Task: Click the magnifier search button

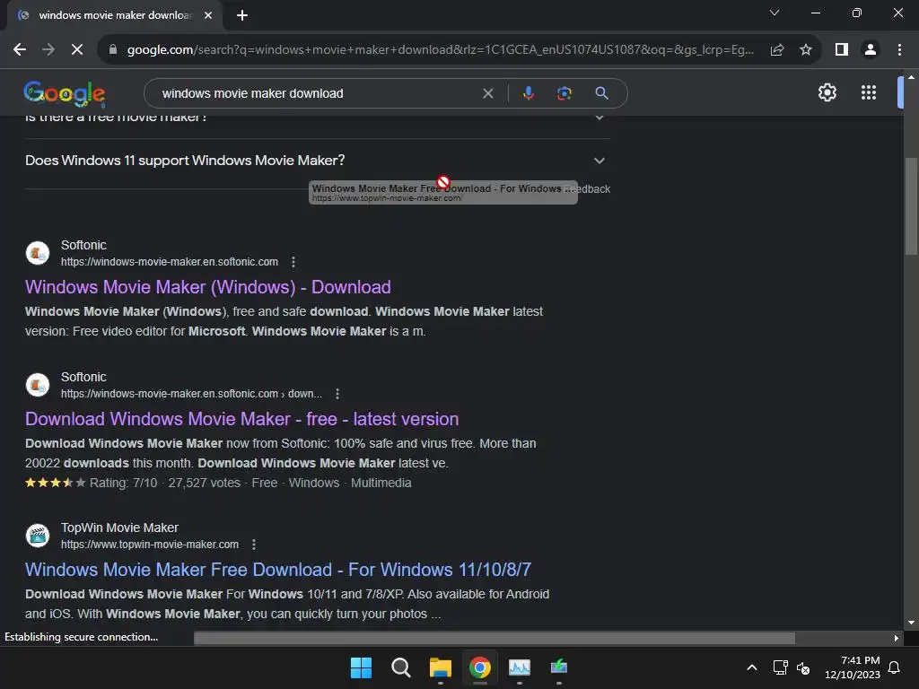Action: [601, 93]
